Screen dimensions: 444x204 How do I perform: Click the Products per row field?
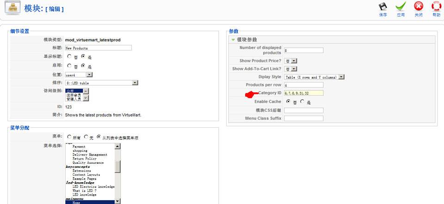[x=303, y=85]
